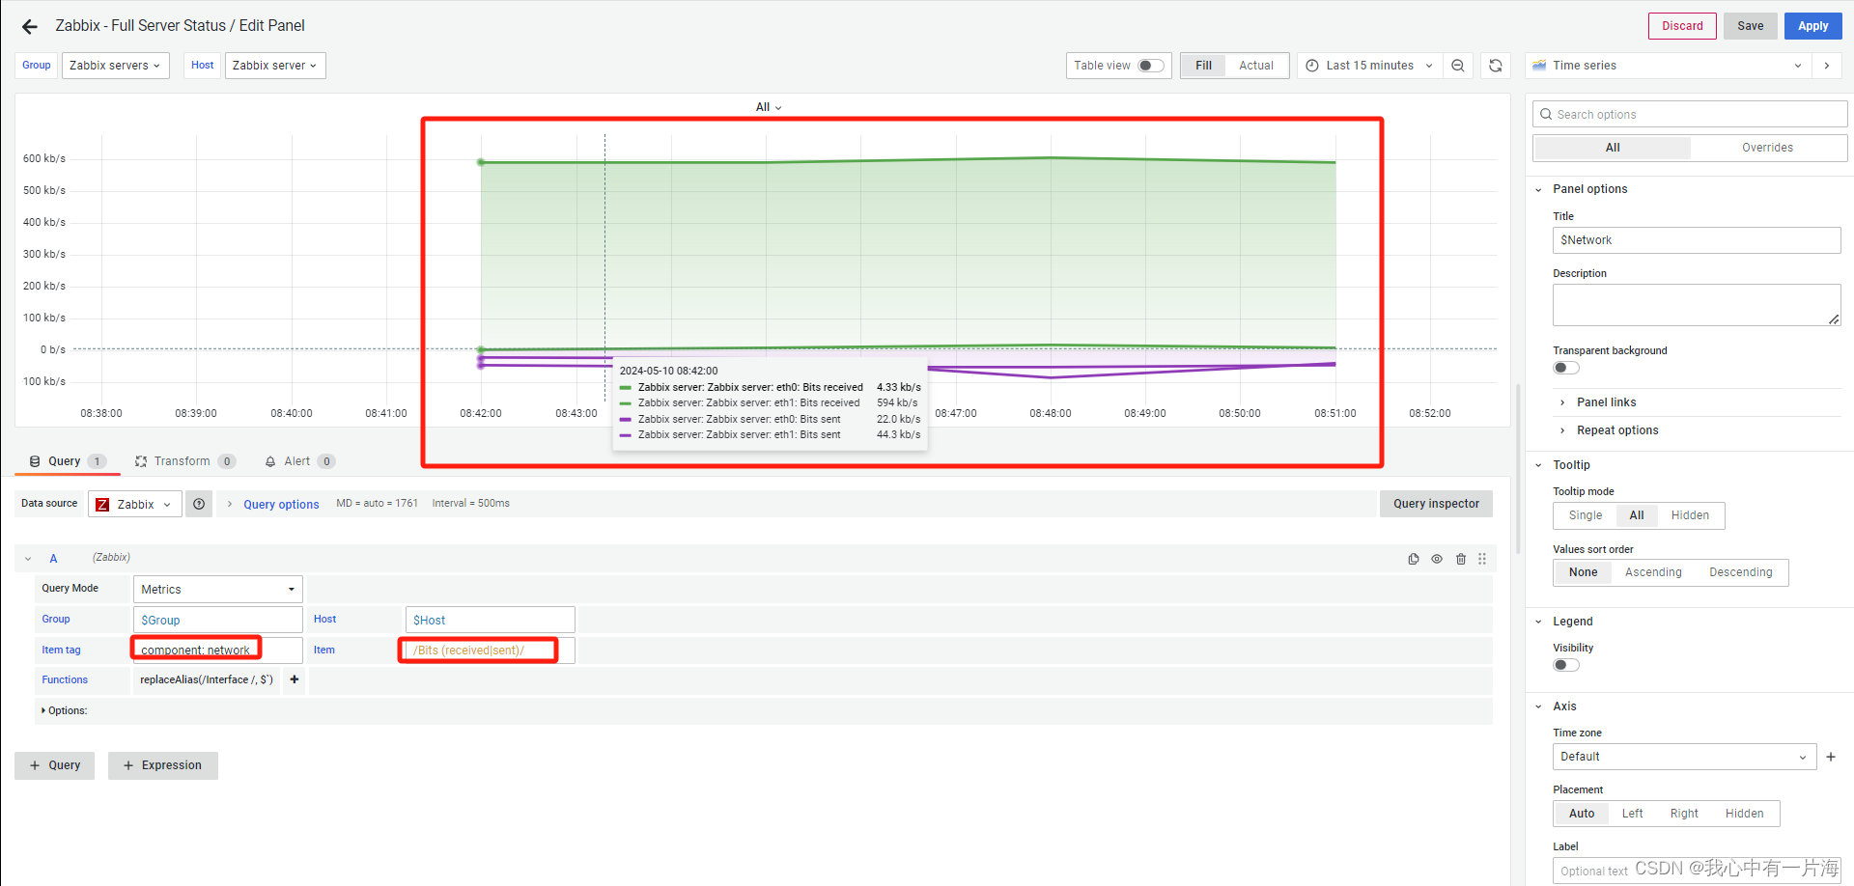Switch to the Alert tab

[x=299, y=461]
